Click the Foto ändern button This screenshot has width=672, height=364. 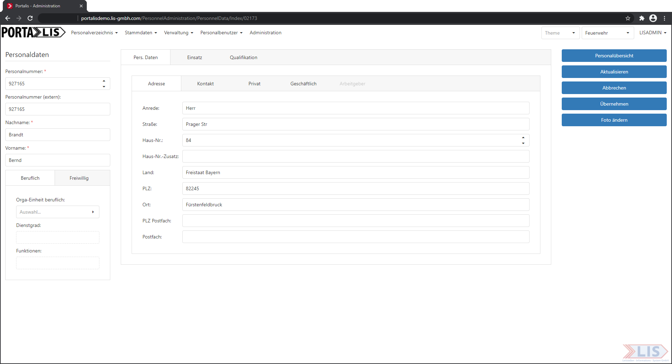614,120
